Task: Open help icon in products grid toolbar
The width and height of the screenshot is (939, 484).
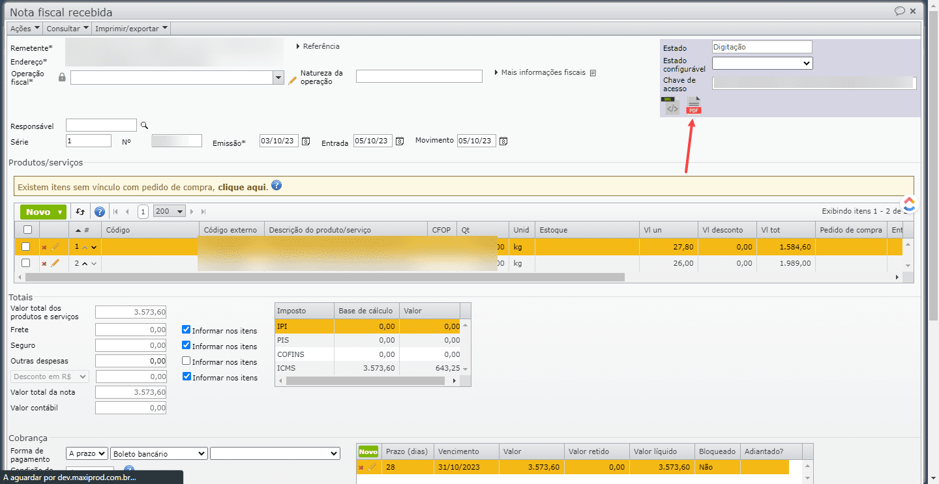Action: coord(100,212)
